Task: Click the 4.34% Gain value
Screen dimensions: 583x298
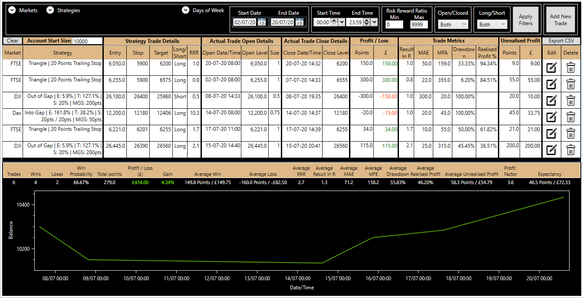Action: (x=168, y=182)
